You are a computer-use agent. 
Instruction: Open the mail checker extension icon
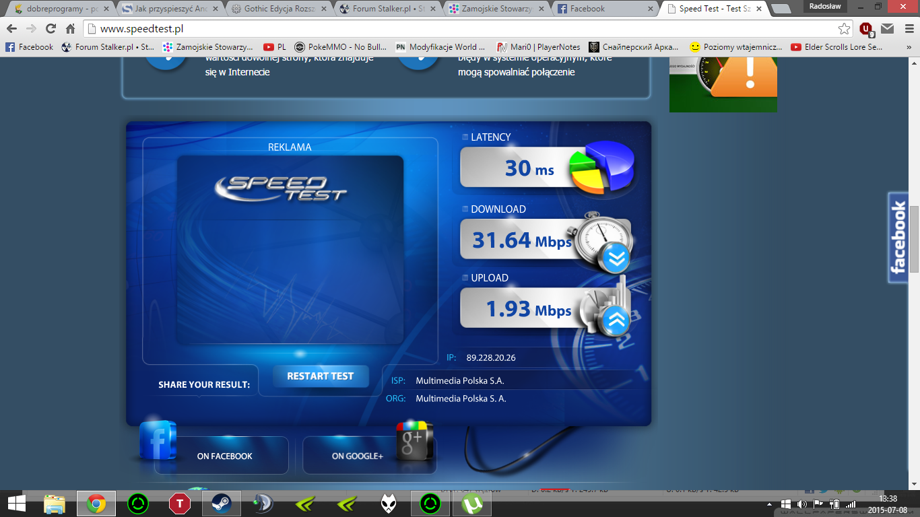pyautogui.click(x=888, y=29)
